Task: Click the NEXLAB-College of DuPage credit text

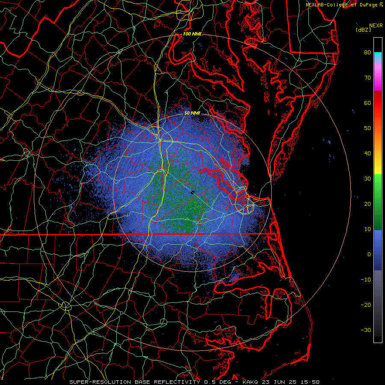Action: click(x=341, y=5)
